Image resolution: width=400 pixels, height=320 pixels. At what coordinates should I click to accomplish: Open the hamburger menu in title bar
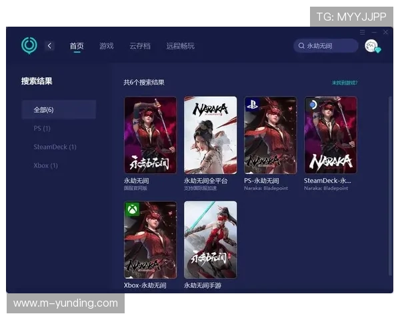tap(363, 32)
